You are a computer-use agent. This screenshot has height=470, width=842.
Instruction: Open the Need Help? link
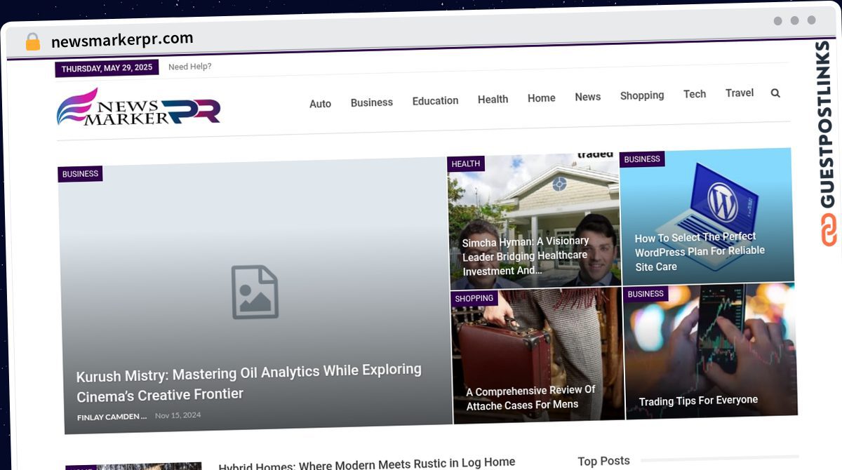pos(189,66)
